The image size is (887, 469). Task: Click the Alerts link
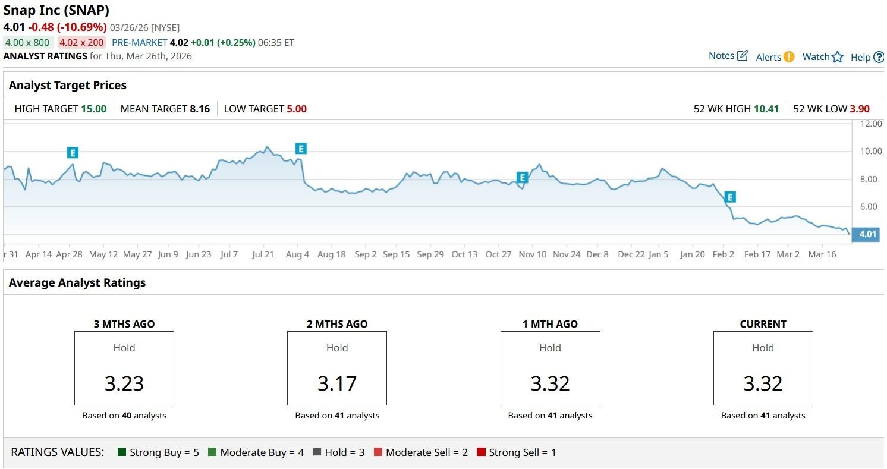click(769, 57)
